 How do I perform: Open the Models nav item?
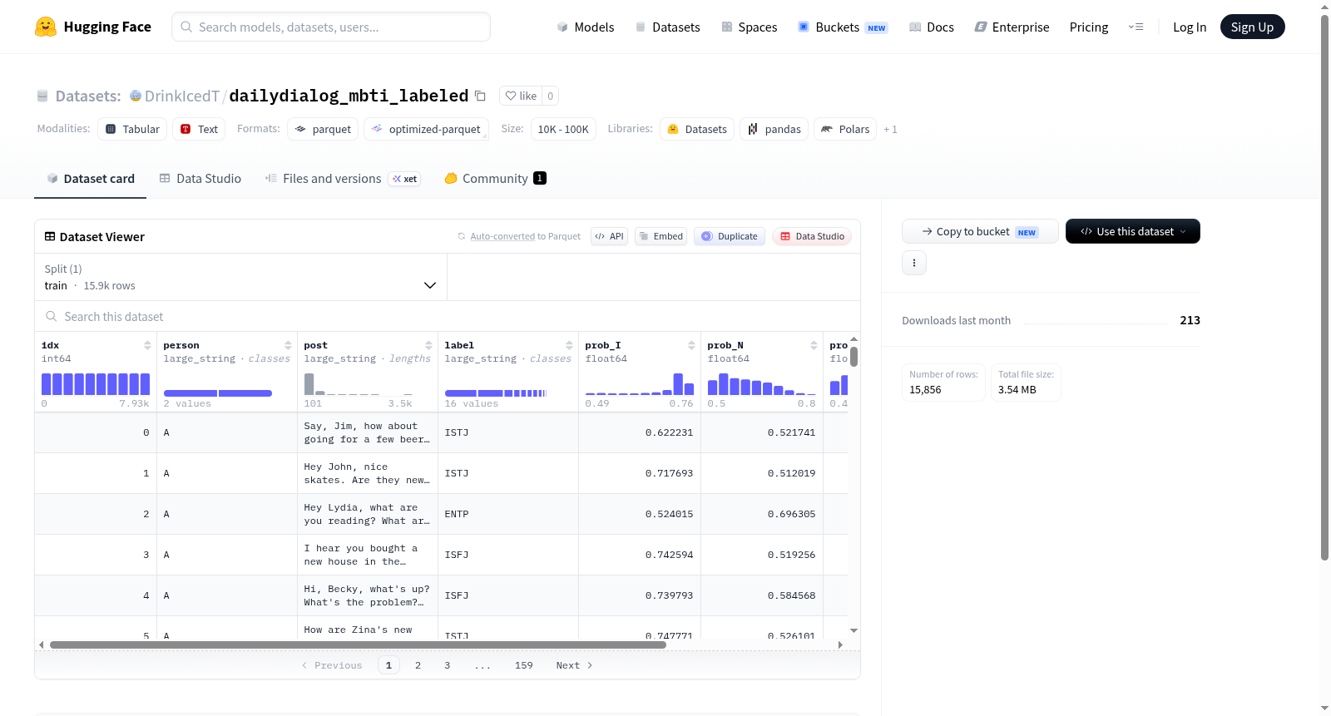[586, 27]
